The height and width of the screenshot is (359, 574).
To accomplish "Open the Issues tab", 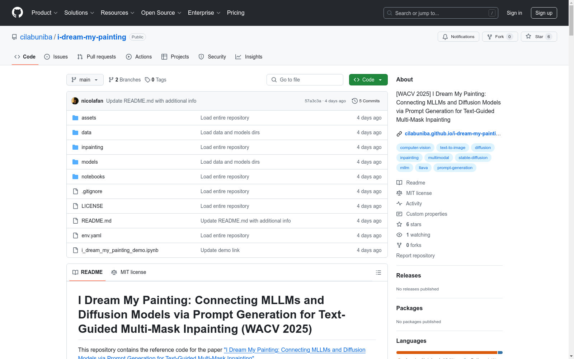I will click(56, 57).
